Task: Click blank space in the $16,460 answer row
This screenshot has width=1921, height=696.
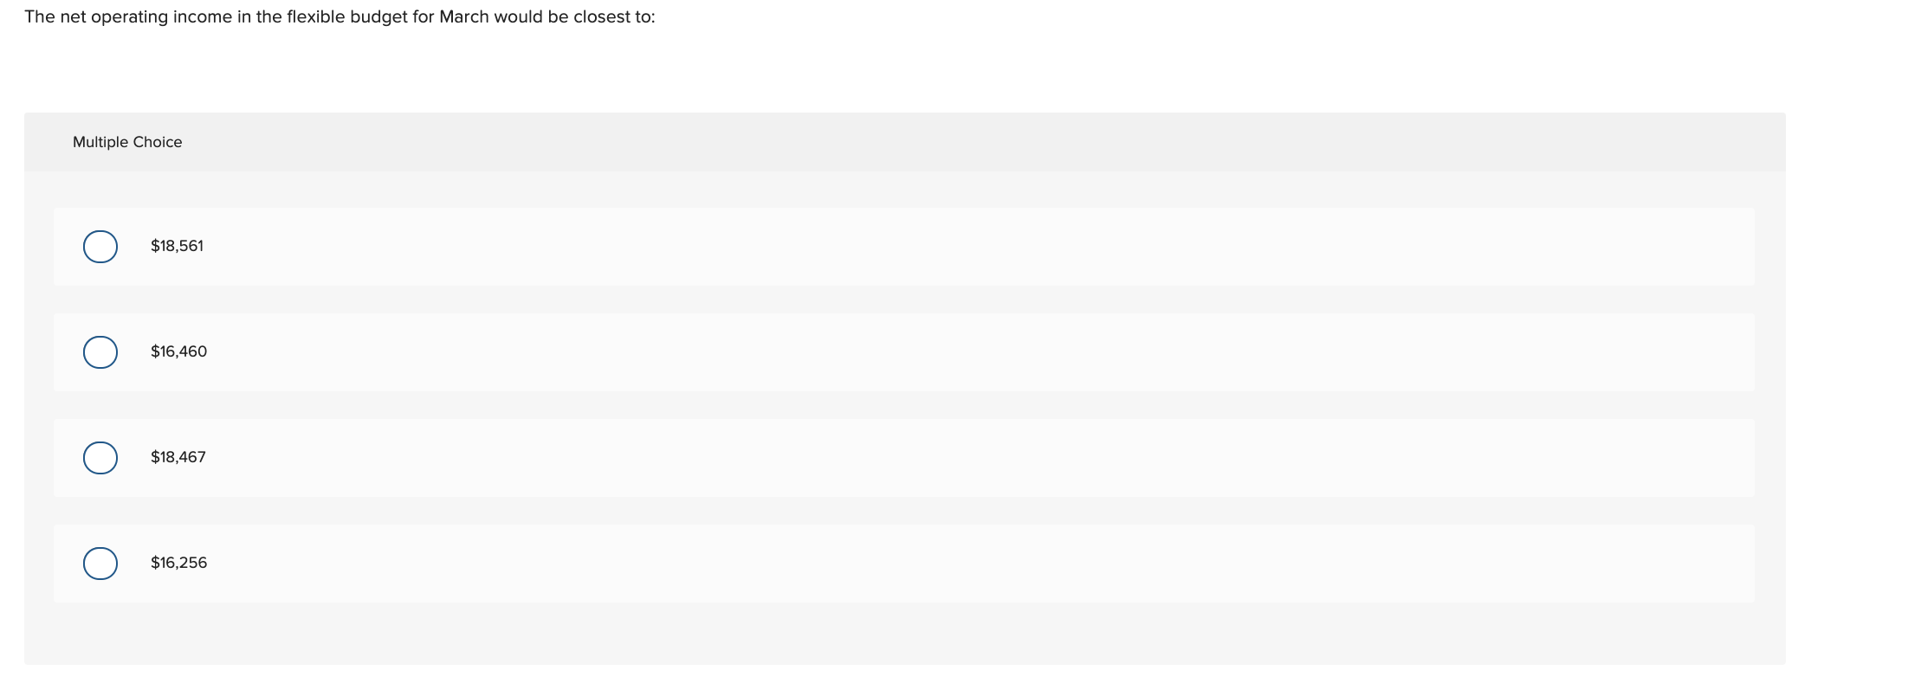Action: pyautogui.click(x=953, y=352)
